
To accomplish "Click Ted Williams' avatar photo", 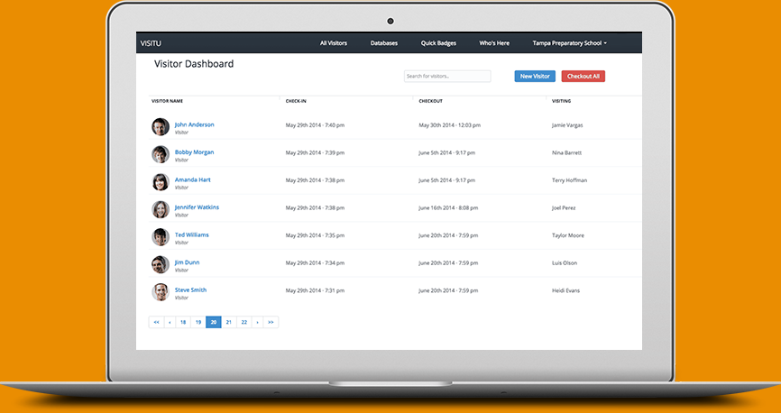I will coord(160,237).
